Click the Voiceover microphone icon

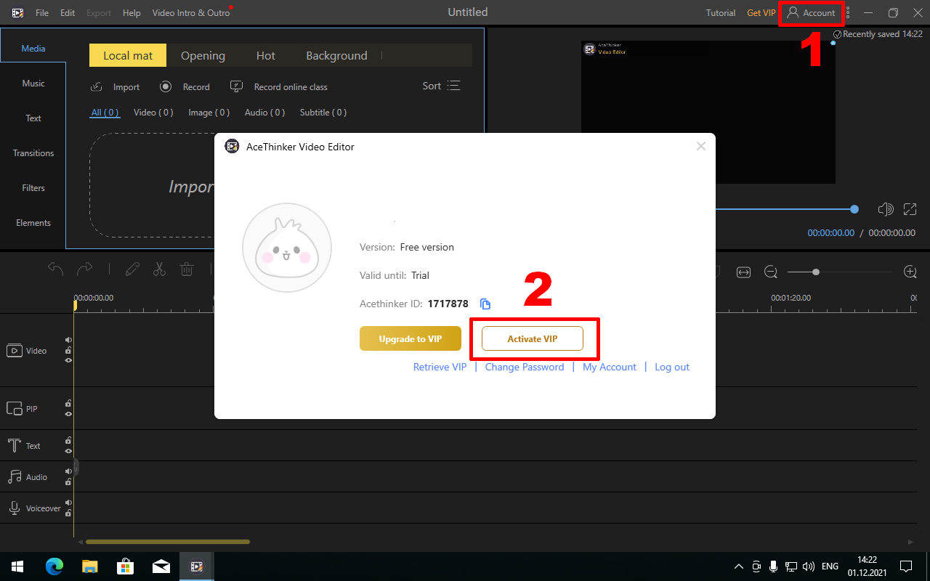pyautogui.click(x=14, y=508)
